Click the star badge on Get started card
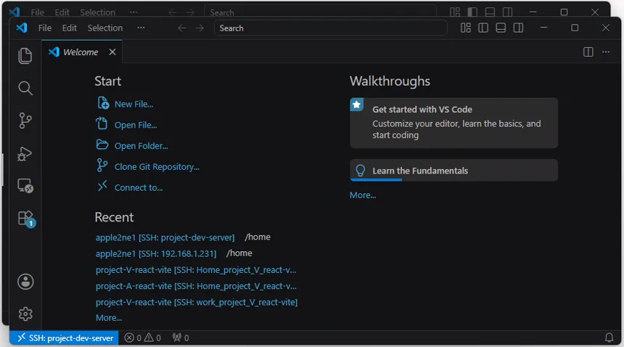 pos(356,105)
